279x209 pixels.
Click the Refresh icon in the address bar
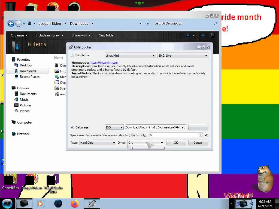[x=147, y=23]
